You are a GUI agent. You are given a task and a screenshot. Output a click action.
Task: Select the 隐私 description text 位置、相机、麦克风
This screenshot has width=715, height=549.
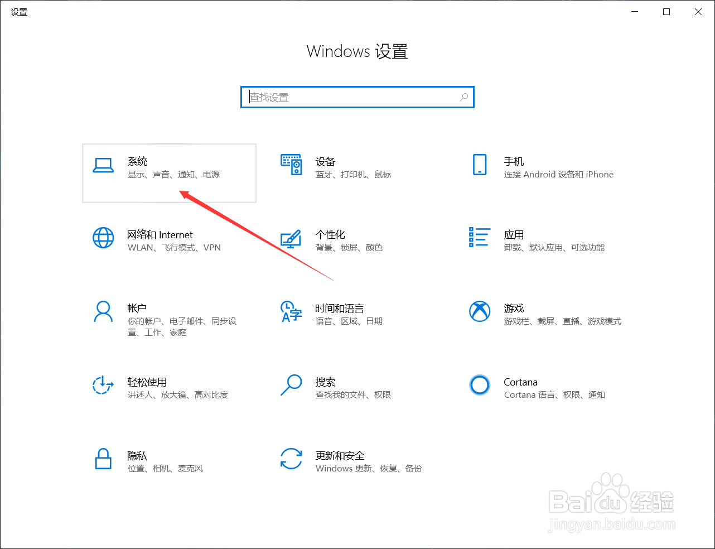pos(164,468)
